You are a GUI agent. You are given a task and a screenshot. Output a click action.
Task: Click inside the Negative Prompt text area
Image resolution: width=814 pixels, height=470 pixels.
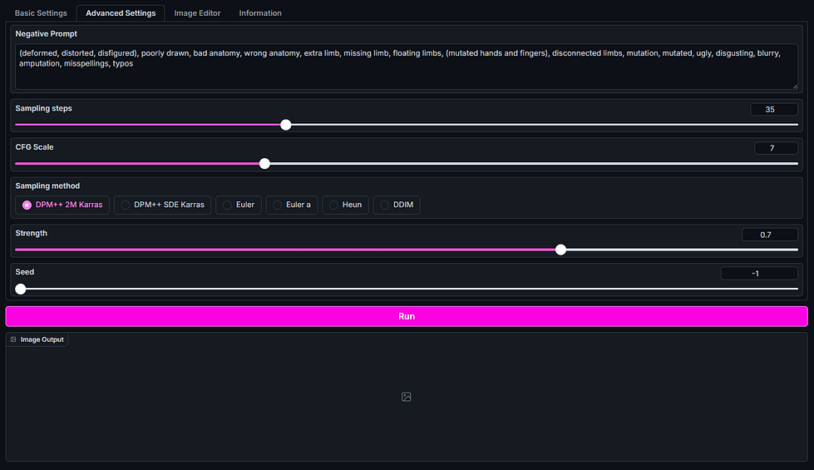point(407,67)
